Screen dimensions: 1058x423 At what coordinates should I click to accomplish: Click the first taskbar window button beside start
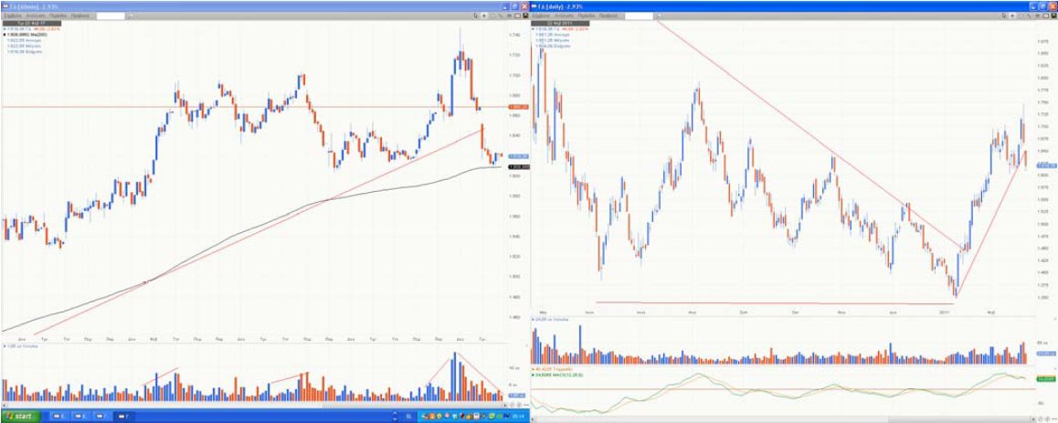(x=58, y=417)
